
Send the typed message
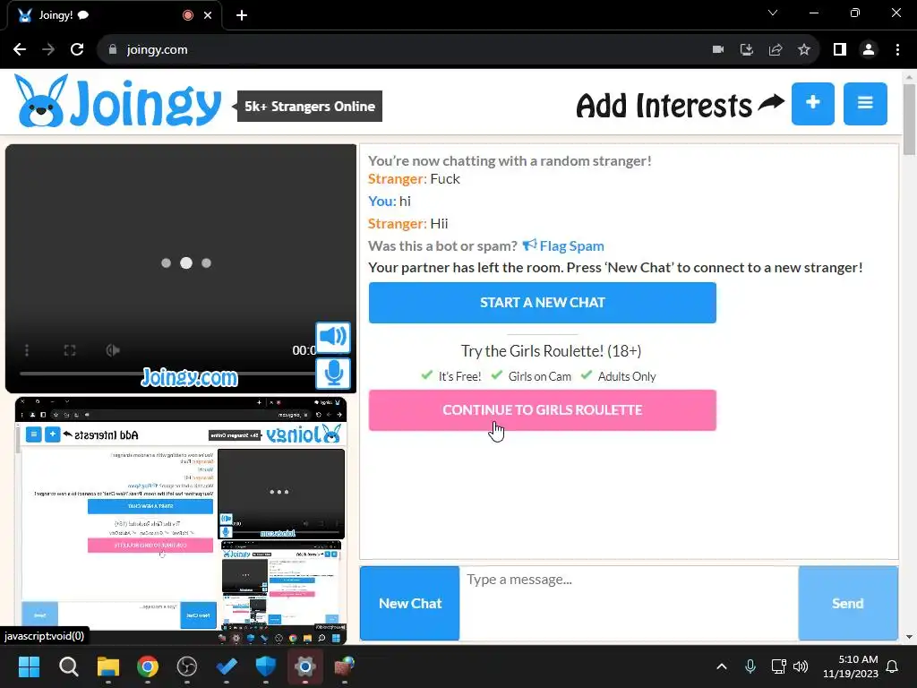point(848,603)
